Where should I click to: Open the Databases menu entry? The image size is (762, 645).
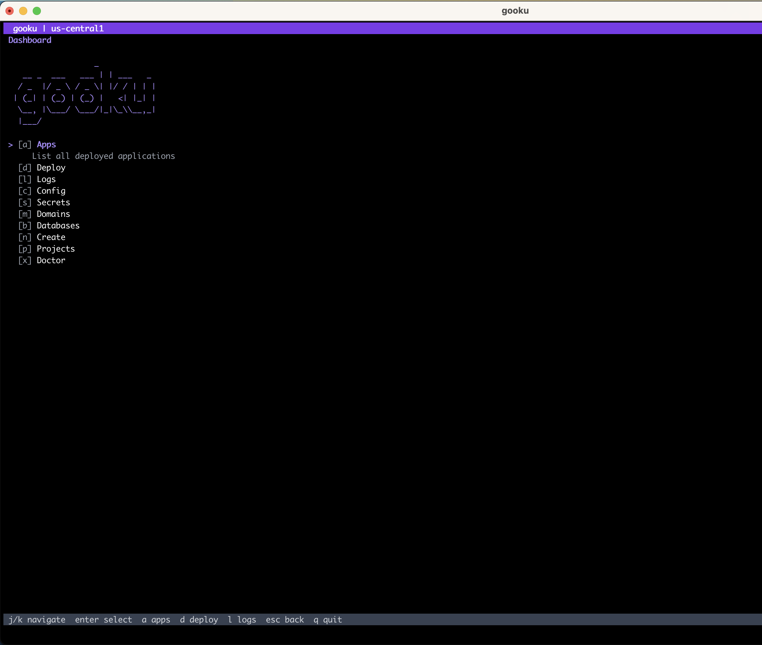point(49,226)
